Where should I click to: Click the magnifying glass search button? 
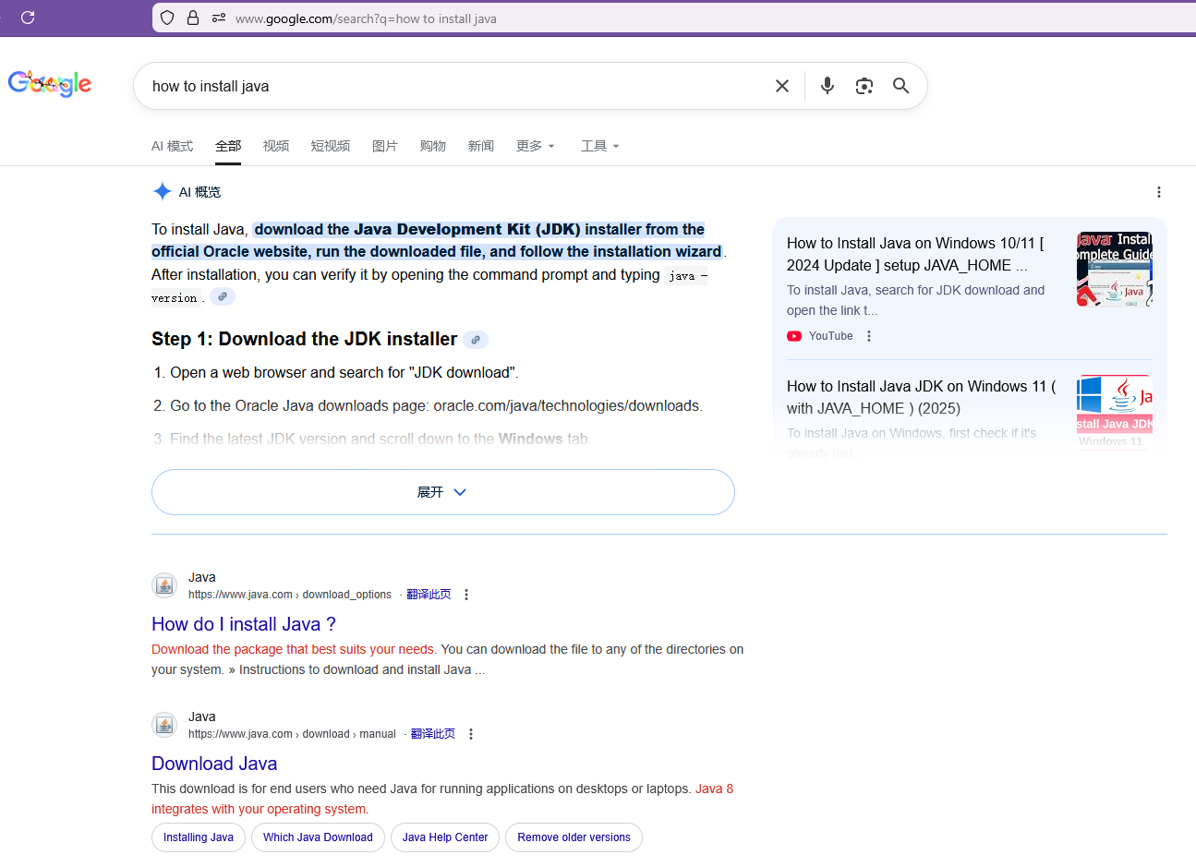tap(901, 86)
